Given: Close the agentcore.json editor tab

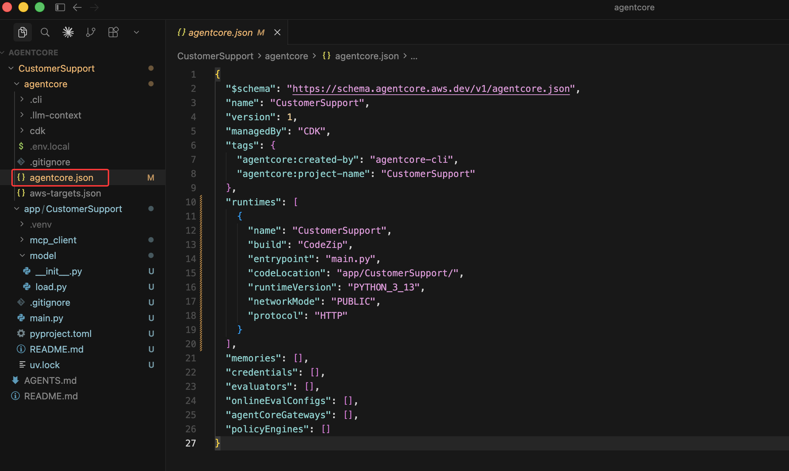Looking at the screenshot, I should click(278, 32).
